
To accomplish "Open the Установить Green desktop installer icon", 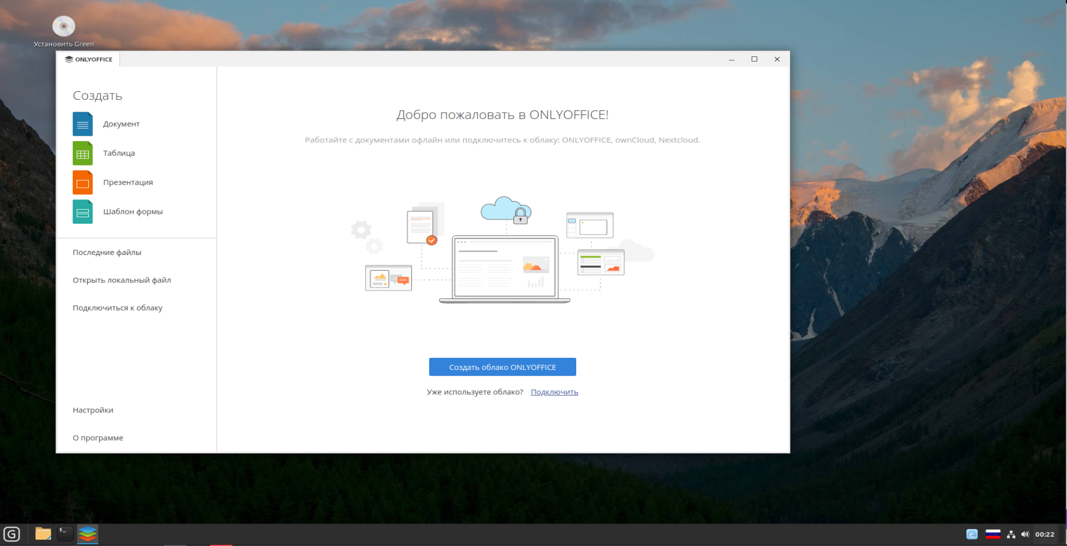I will [64, 31].
